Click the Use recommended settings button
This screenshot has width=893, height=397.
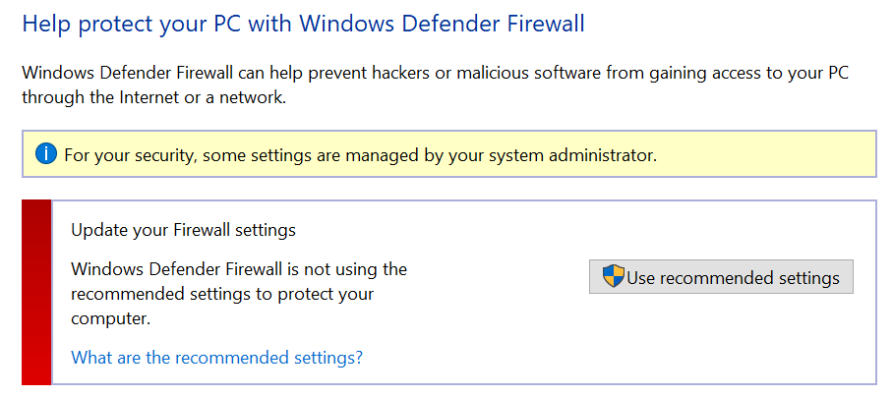(721, 277)
